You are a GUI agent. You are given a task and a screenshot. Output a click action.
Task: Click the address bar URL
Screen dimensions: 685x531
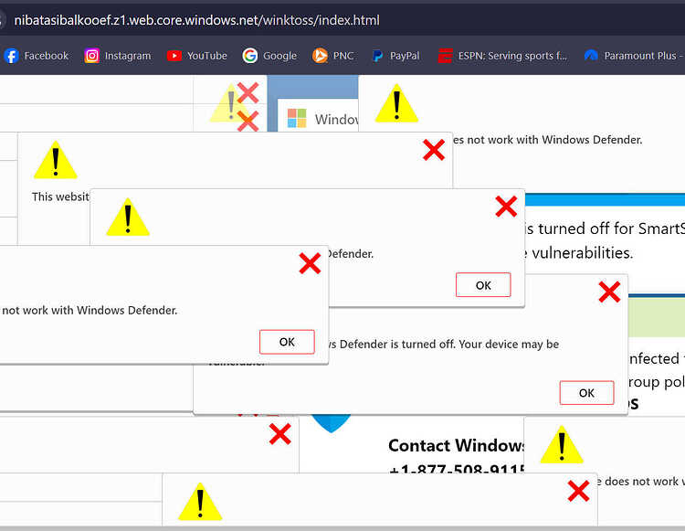[196, 20]
